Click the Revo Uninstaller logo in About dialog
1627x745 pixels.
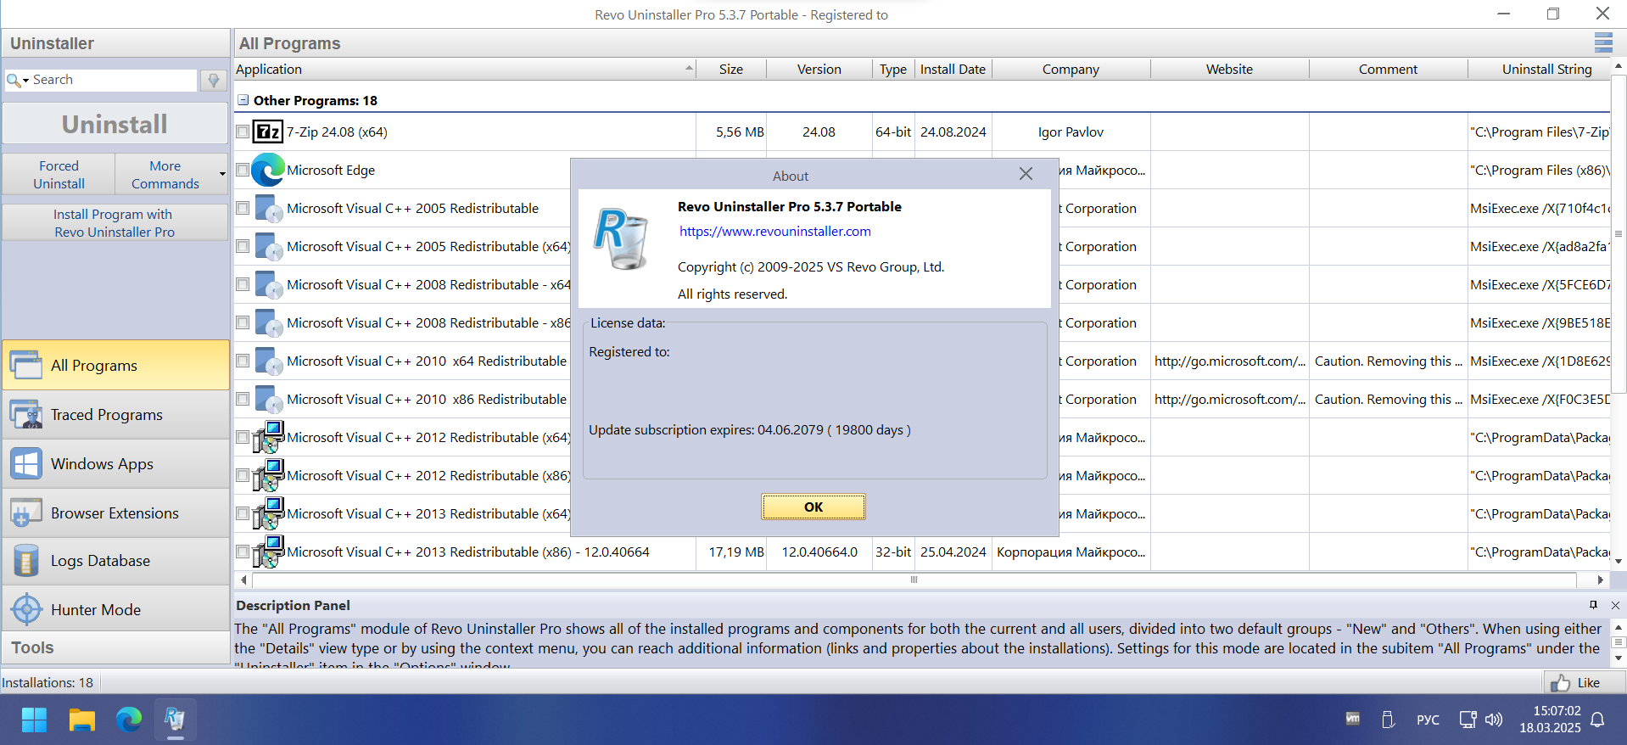tap(621, 239)
